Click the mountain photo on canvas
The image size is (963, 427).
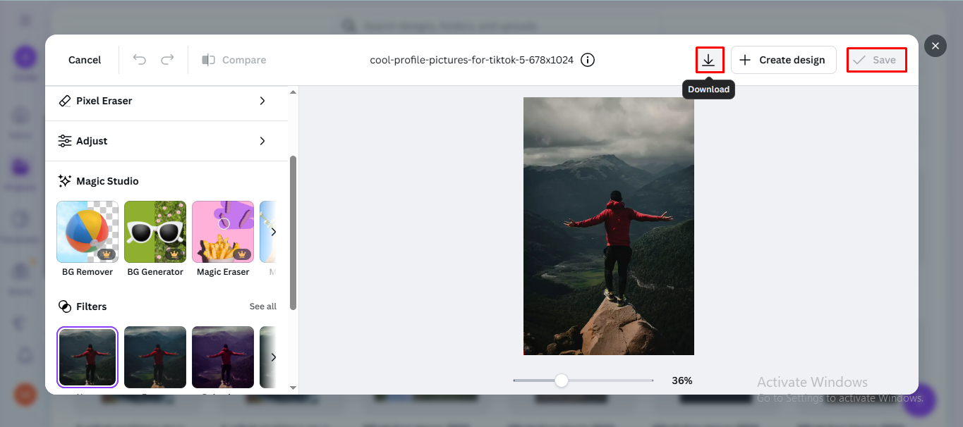[x=609, y=226]
